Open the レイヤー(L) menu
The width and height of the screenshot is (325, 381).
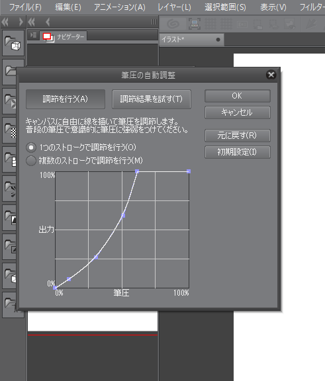pyautogui.click(x=174, y=7)
